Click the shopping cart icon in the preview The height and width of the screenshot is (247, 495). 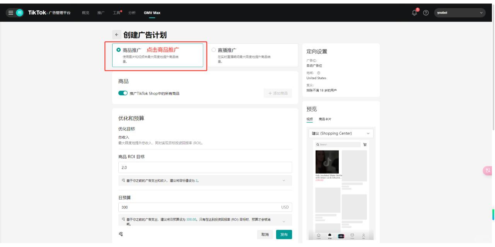pos(364,144)
